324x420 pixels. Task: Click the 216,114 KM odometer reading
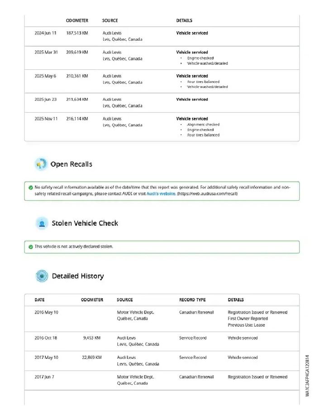click(77, 119)
